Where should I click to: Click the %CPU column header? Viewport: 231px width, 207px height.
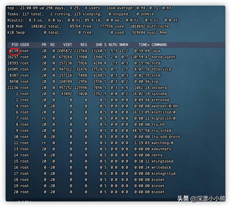(113, 45)
